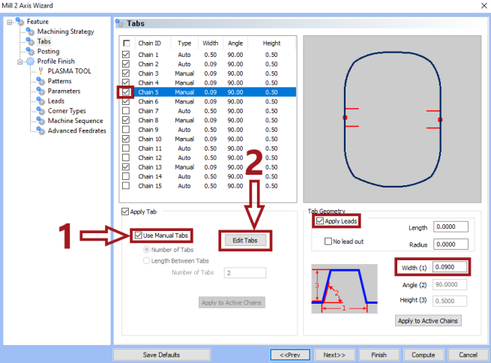Viewport: 491px width, 363px height.
Task: Click the Compute button
Action: tap(424, 355)
